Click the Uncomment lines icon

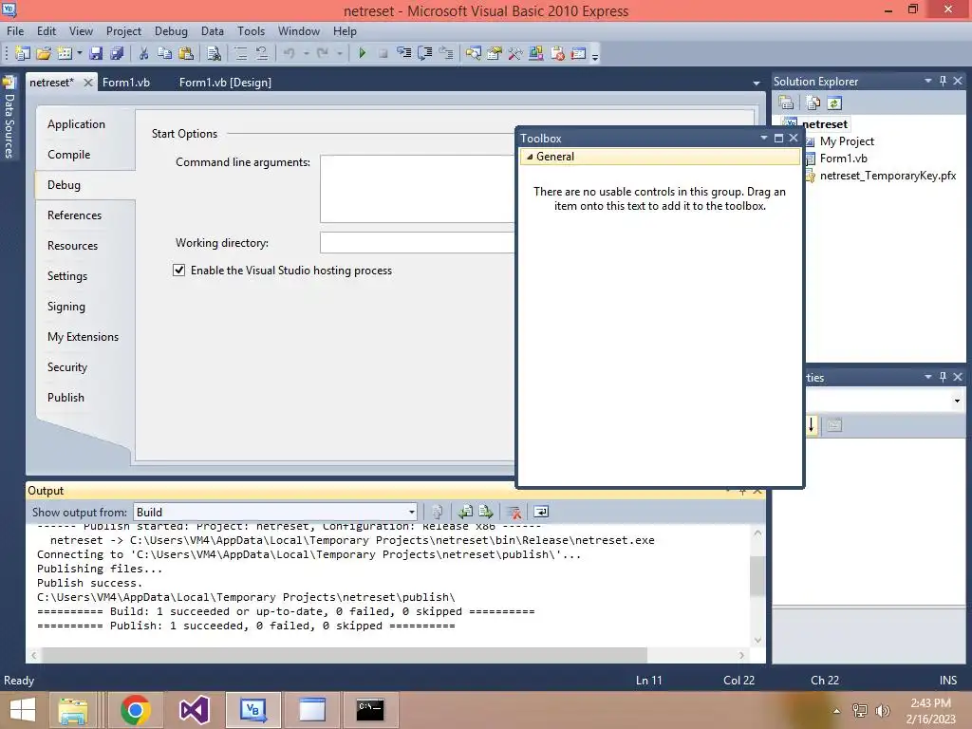(x=262, y=53)
